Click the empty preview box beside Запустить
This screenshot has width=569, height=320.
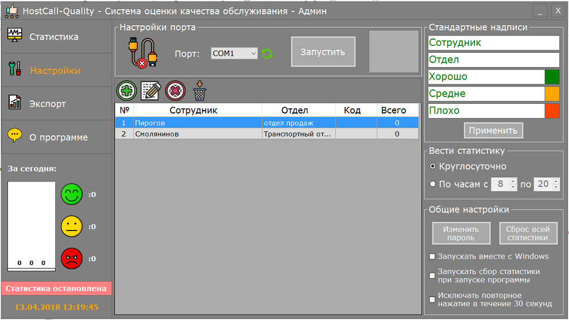click(394, 52)
